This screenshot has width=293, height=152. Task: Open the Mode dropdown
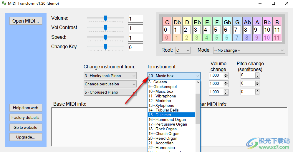[249, 50]
